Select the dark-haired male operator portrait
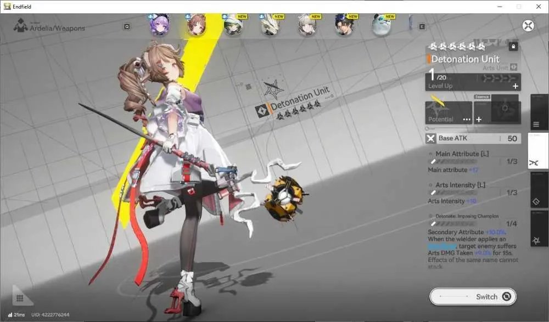Image resolution: width=549 pixels, height=322 pixels. coord(344,25)
